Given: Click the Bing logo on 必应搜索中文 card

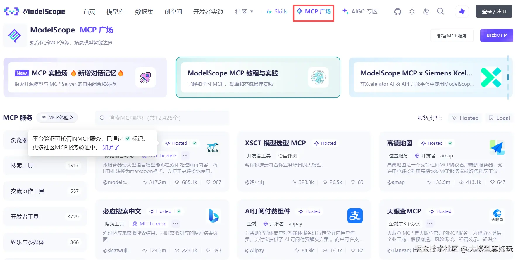Looking at the screenshot, I should pos(214,216).
